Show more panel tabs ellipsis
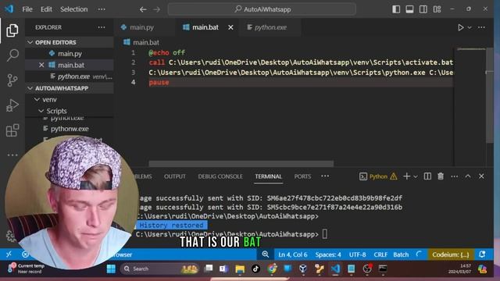Image resolution: width=500 pixels, height=281 pixels. click(325, 176)
